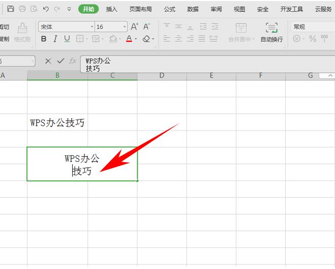
Task: Open the 插入 tab
Action: pyautogui.click(x=112, y=9)
